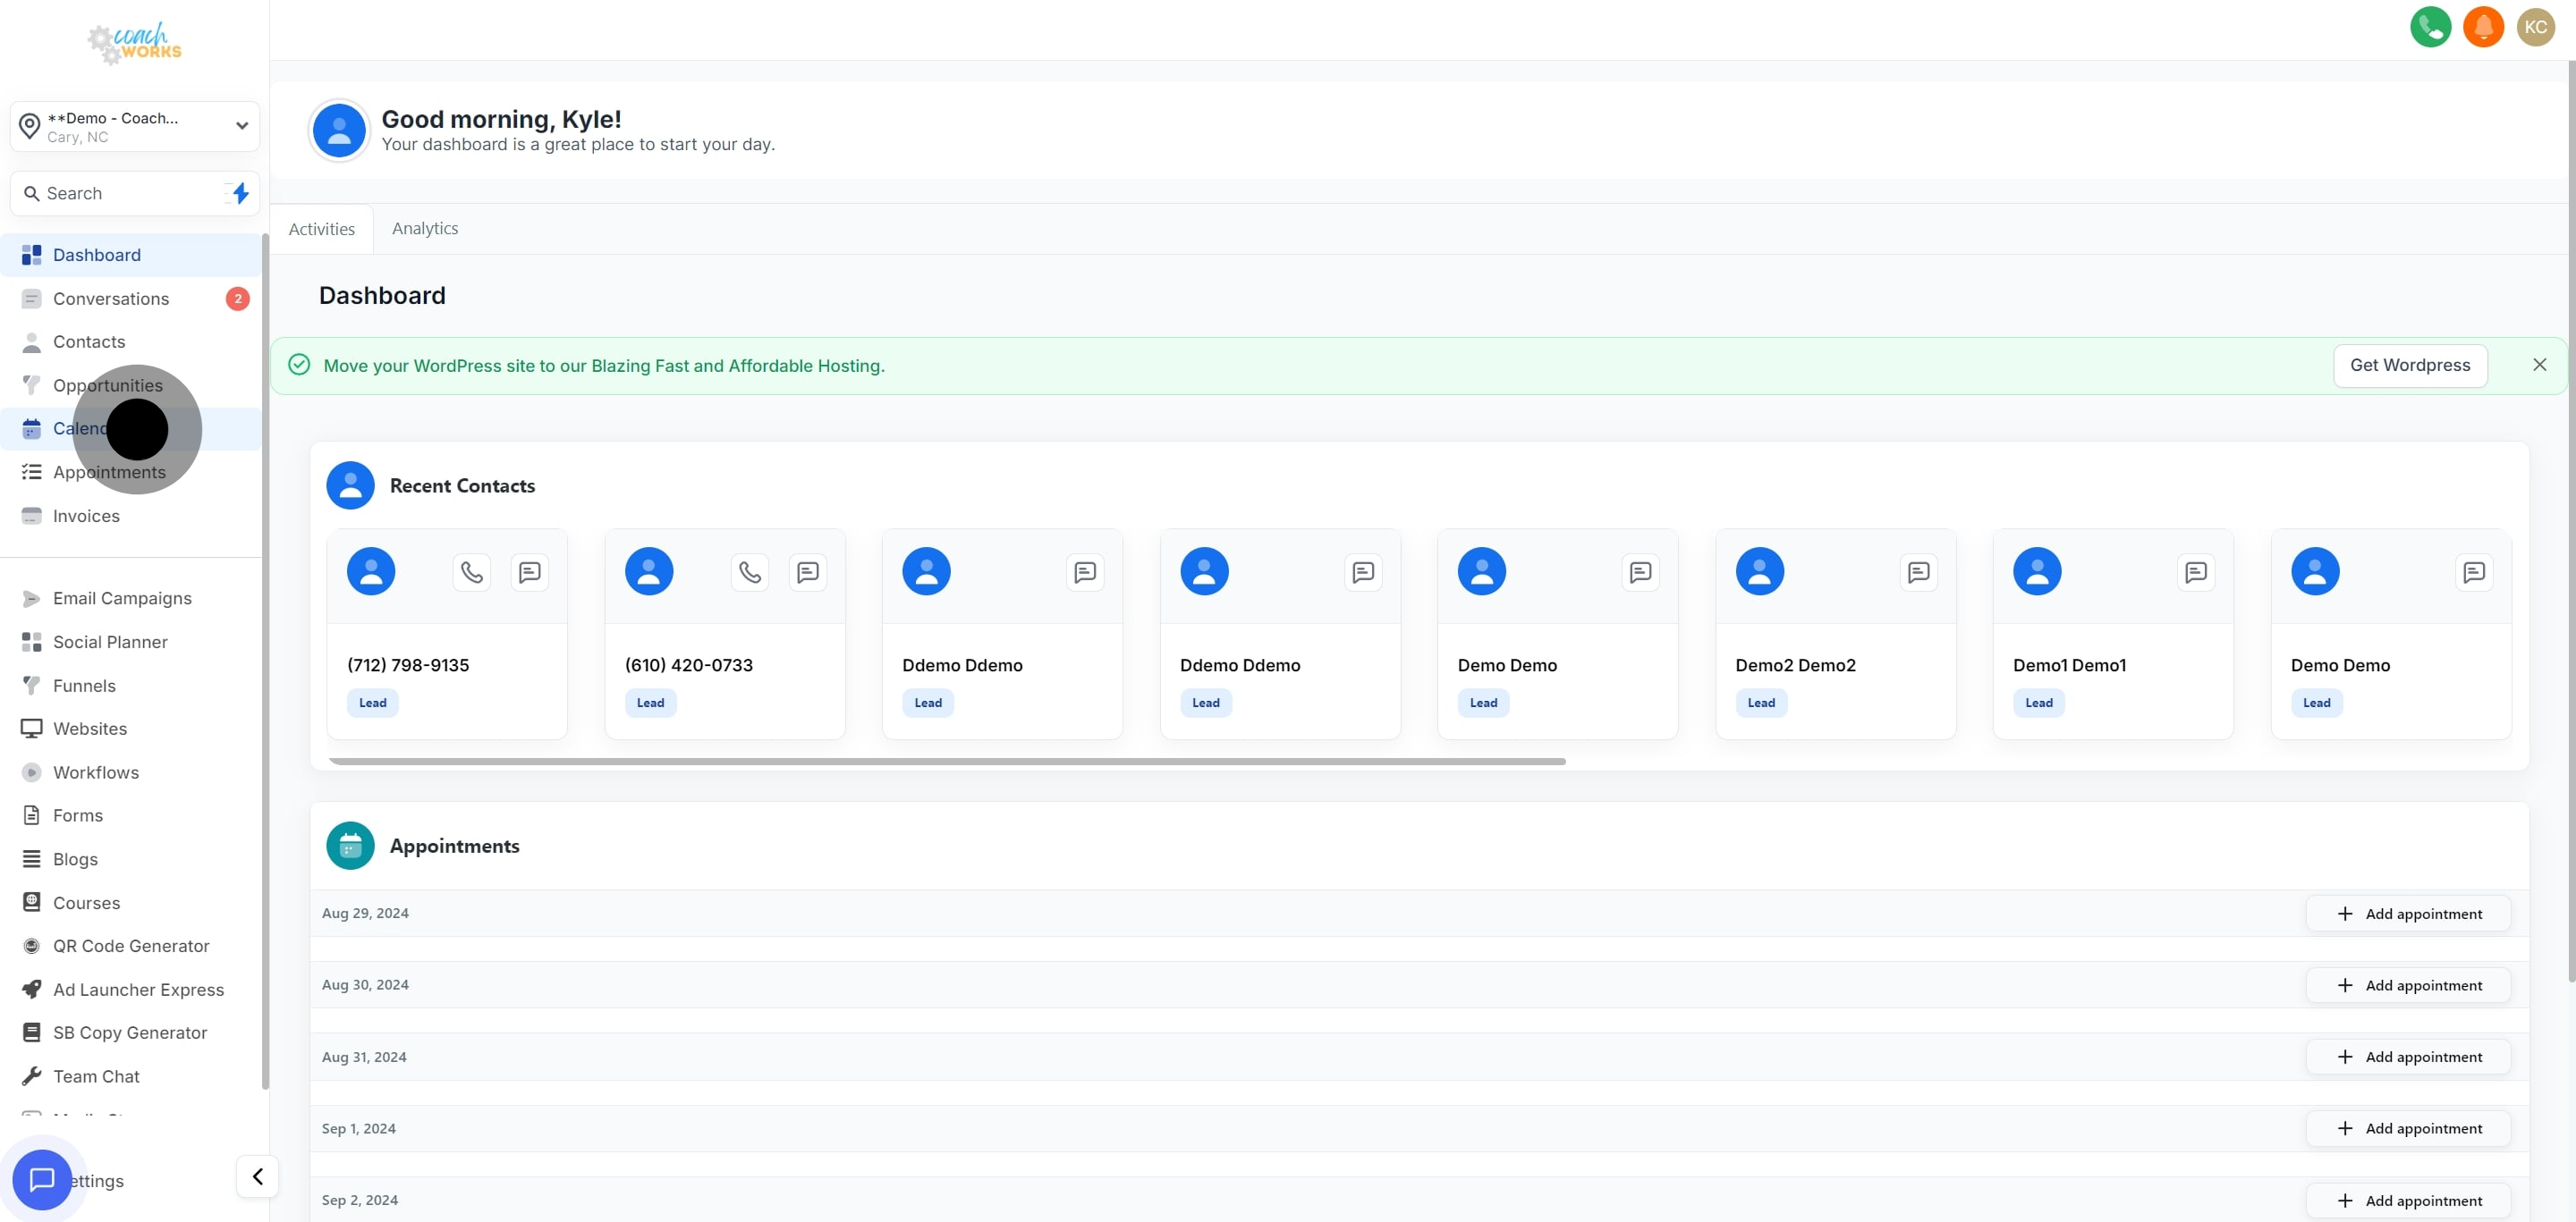Call contact (712) 798-9135 via phone icon

[472, 572]
